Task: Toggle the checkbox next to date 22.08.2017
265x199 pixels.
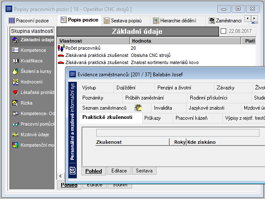Action: click(x=223, y=31)
